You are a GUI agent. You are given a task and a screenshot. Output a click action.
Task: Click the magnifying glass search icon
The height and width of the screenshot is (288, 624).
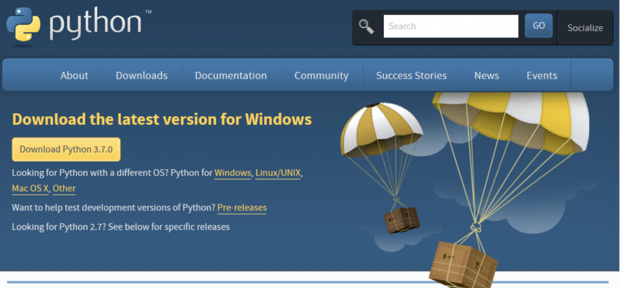pos(366,27)
